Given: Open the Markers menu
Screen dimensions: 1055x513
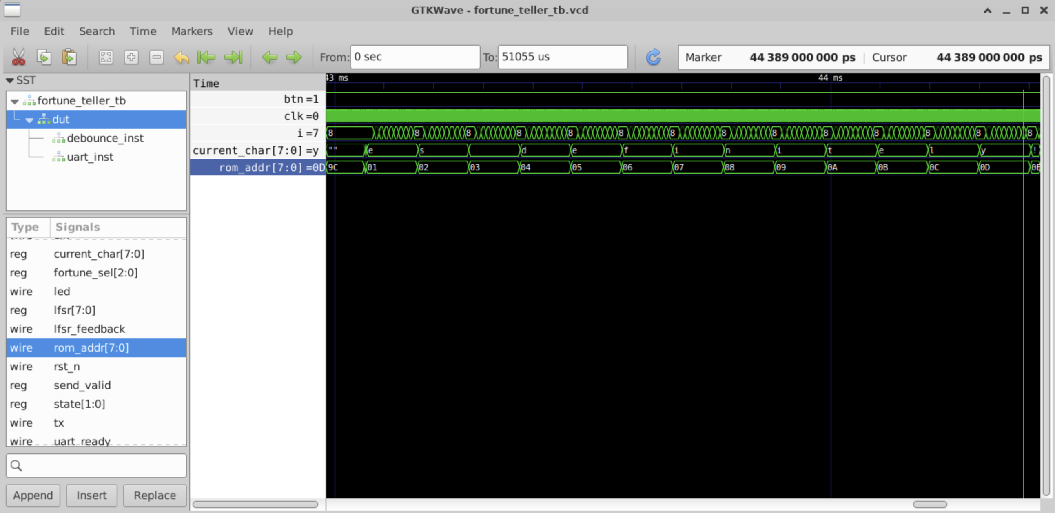Looking at the screenshot, I should pyautogui.click(x=192, y=31).
